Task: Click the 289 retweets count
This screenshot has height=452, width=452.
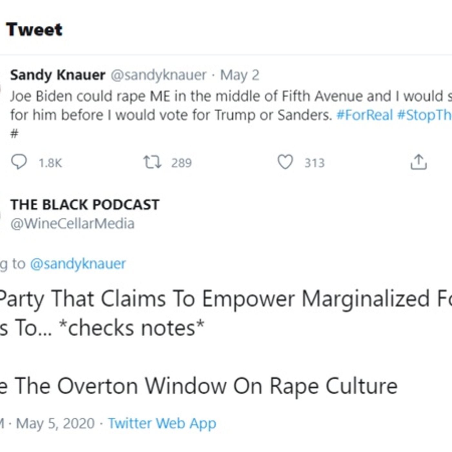Action: coord(181,163)
